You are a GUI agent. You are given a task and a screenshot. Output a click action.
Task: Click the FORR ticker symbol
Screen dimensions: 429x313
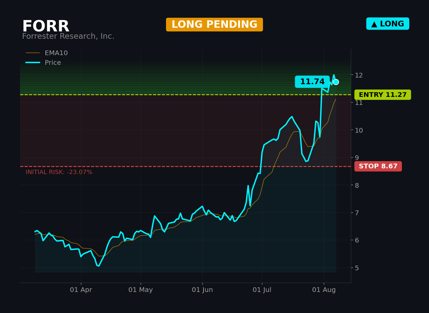coord(46,27)
